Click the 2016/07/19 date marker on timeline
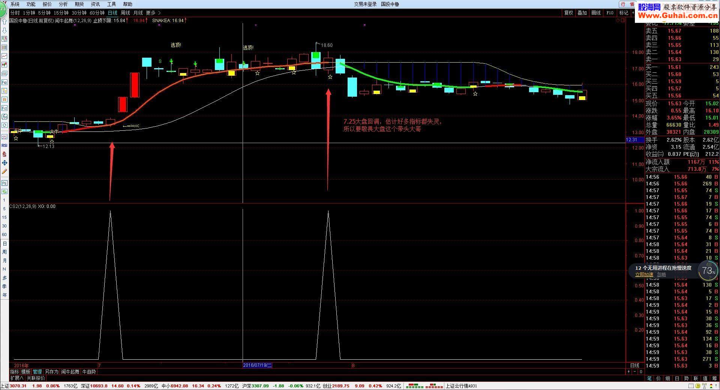The image size is (720, 390). point(257,365)
